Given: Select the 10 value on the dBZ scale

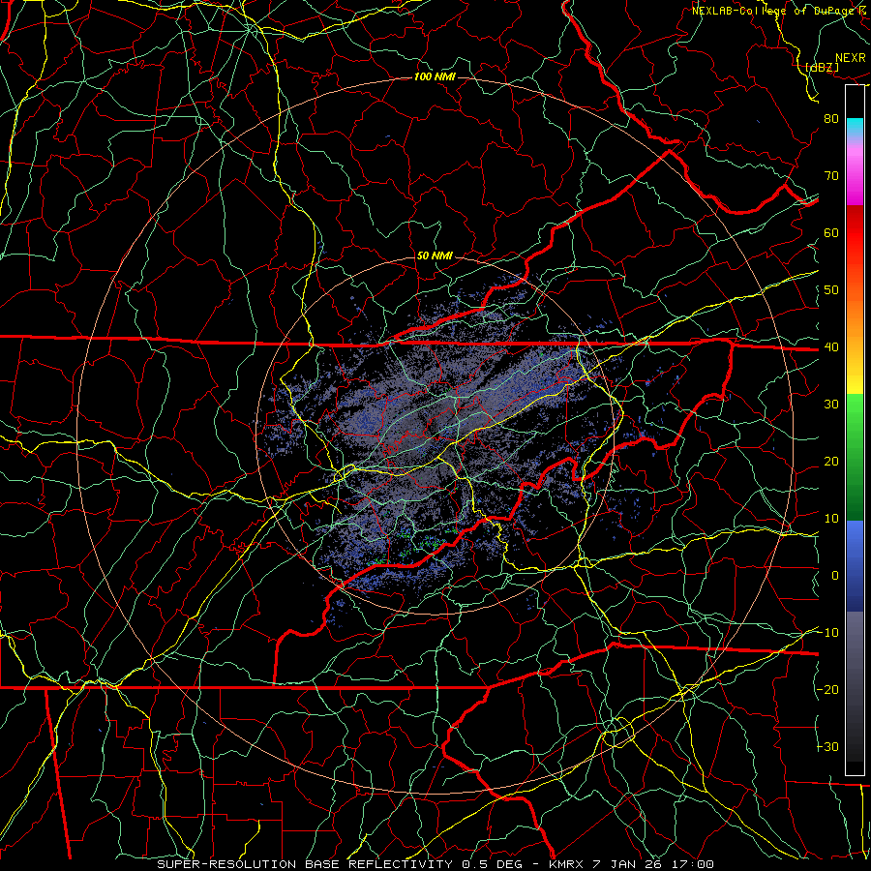Looking at the screenshot, I should [x=831, y=519].
